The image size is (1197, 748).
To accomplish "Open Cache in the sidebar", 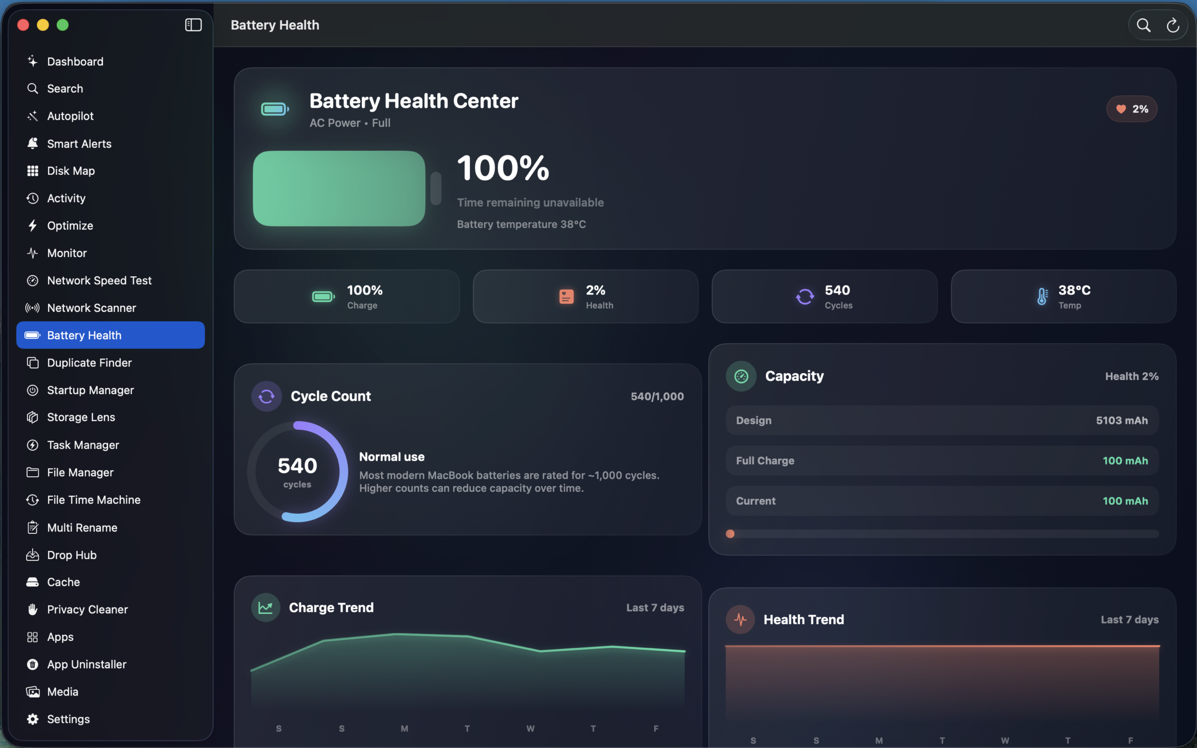I will (110, 583).
